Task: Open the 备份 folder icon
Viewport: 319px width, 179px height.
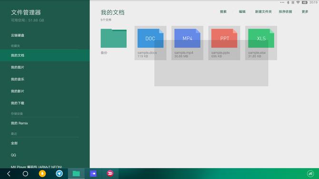Action: [113, 38]
